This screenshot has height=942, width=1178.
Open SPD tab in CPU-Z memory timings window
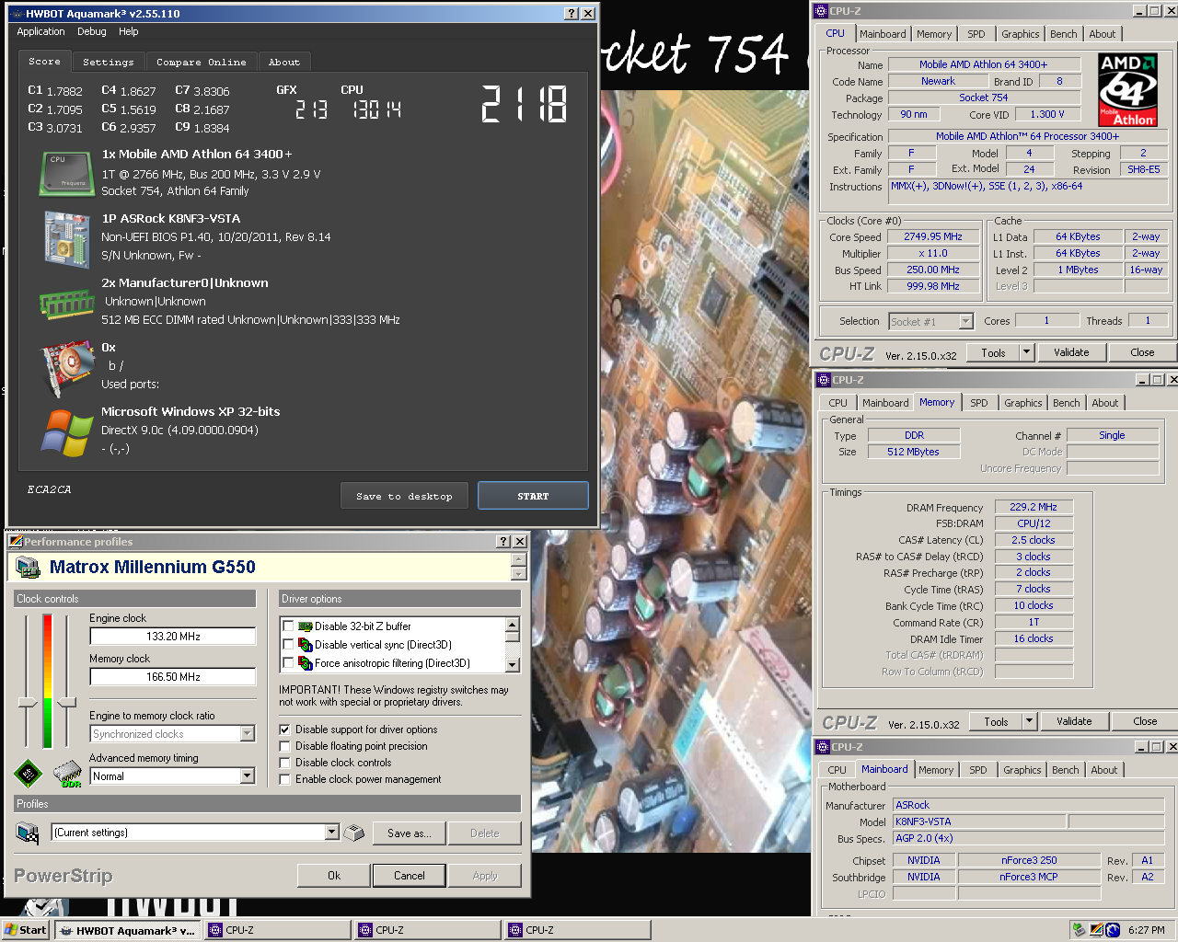click(x=979, y=403)
